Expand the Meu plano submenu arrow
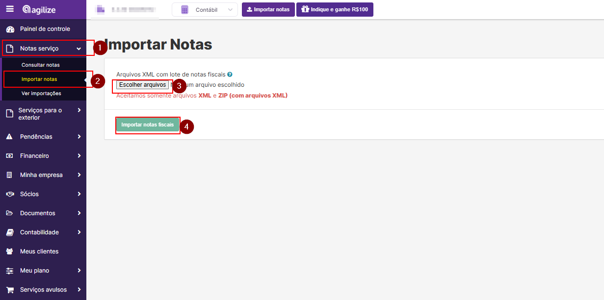This screenshot has height=300, width=604. point(79,271)
